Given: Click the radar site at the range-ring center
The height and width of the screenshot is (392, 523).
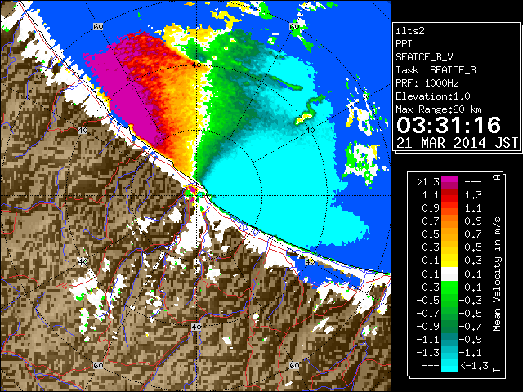Looking at the screenshot, I should [x=196, y=196].
